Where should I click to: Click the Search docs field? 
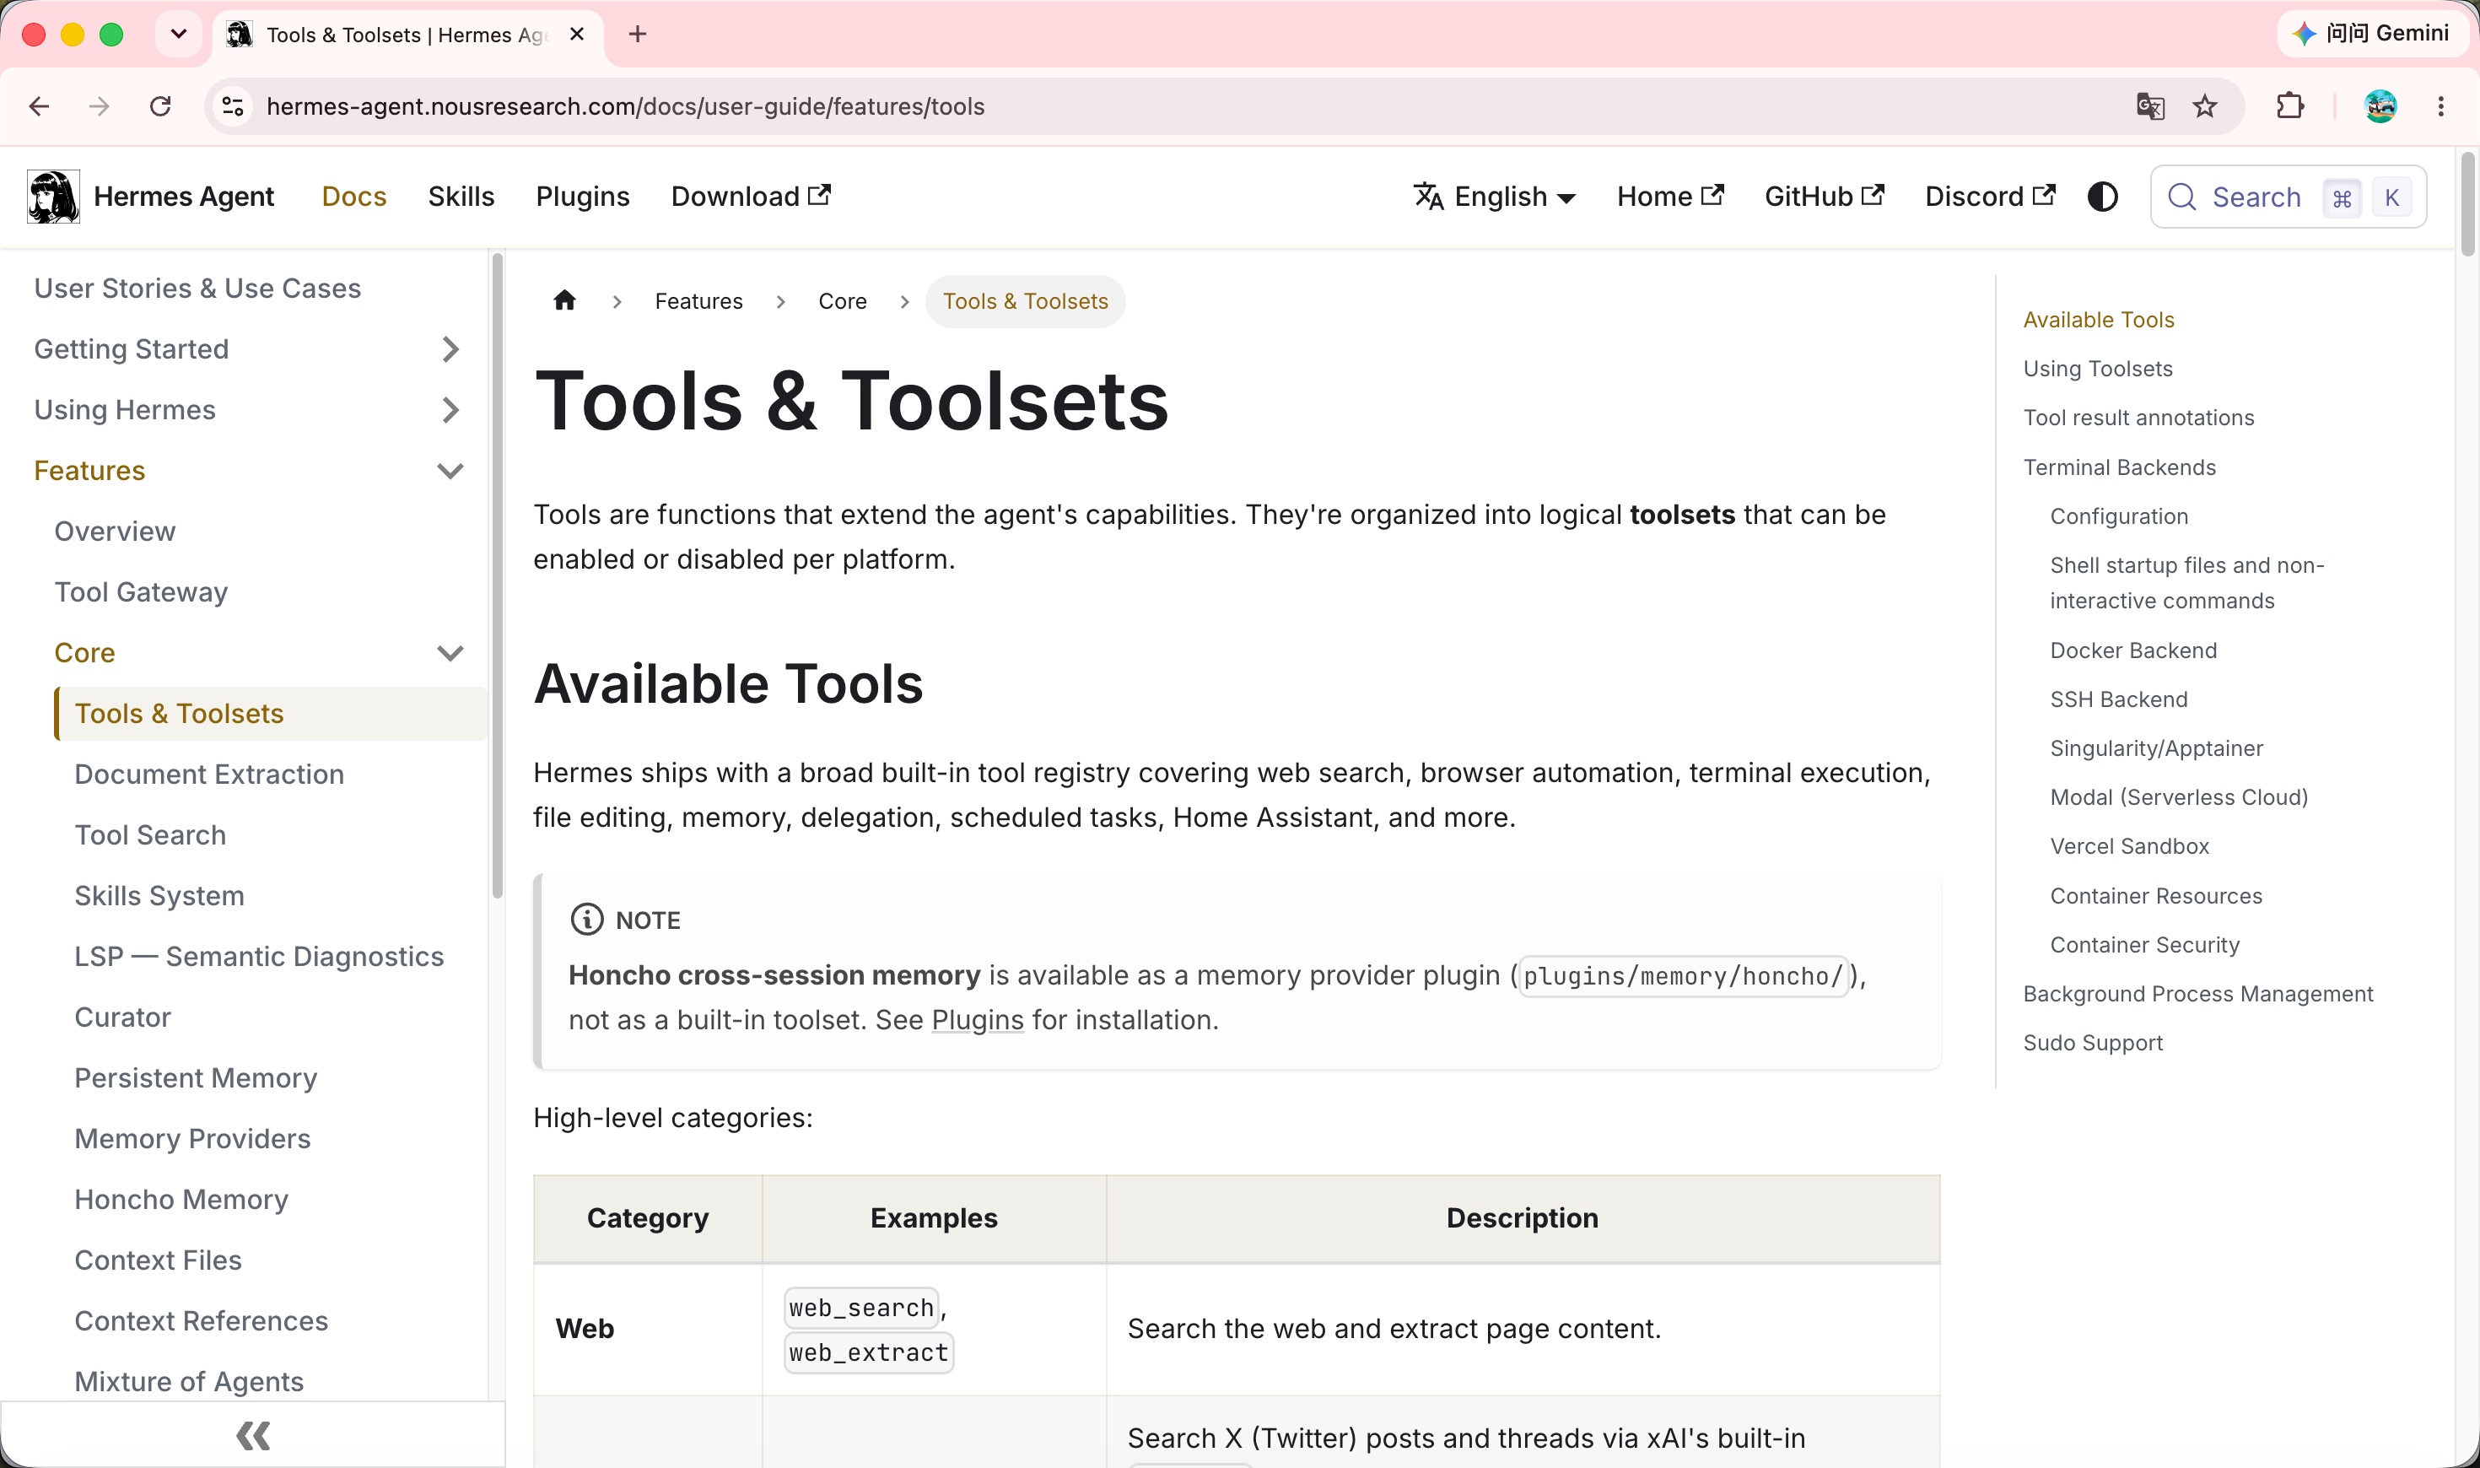coord(2289,197)
